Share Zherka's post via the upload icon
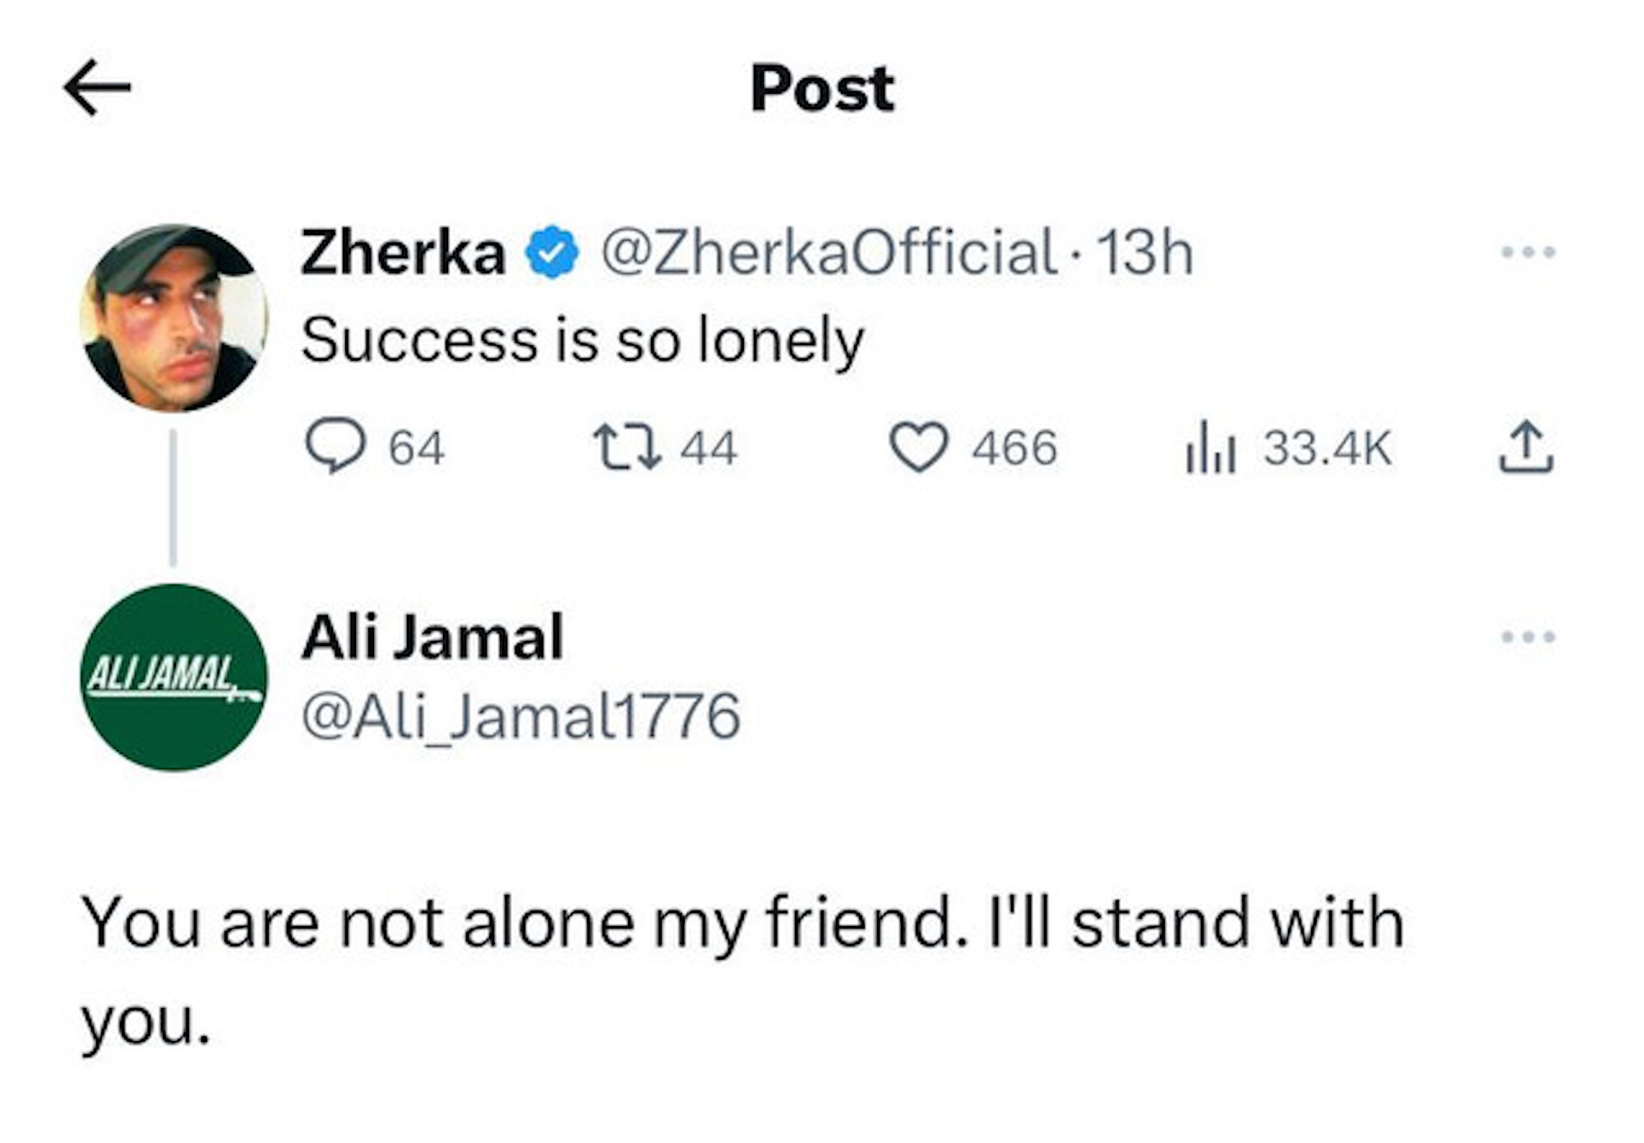The image size is (1644, 1143). (1526, 447)
